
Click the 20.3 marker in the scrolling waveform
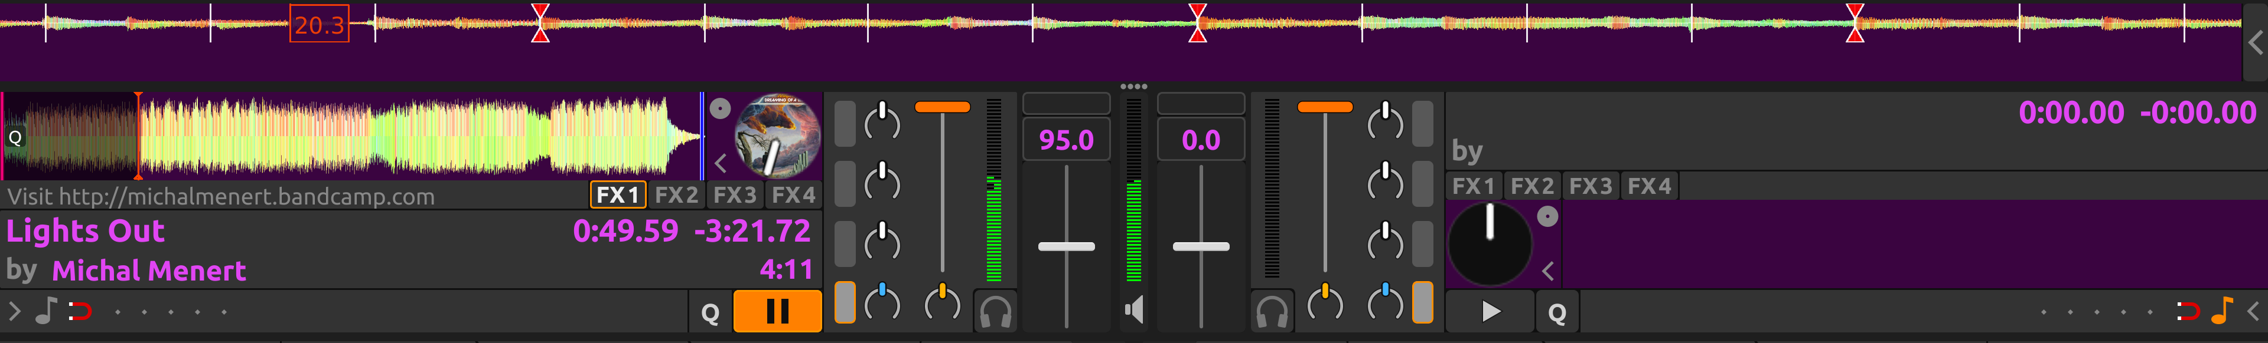pos(320,24)
